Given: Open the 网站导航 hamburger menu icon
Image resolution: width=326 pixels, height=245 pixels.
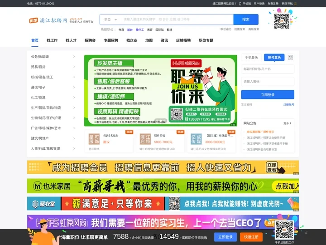Looking at the screenshot, I should pos(295,4).
